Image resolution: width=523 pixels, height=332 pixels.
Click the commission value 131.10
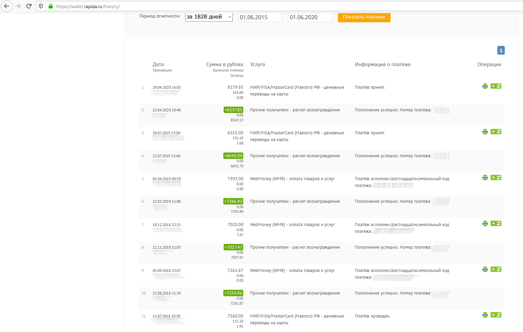[238, 138]
